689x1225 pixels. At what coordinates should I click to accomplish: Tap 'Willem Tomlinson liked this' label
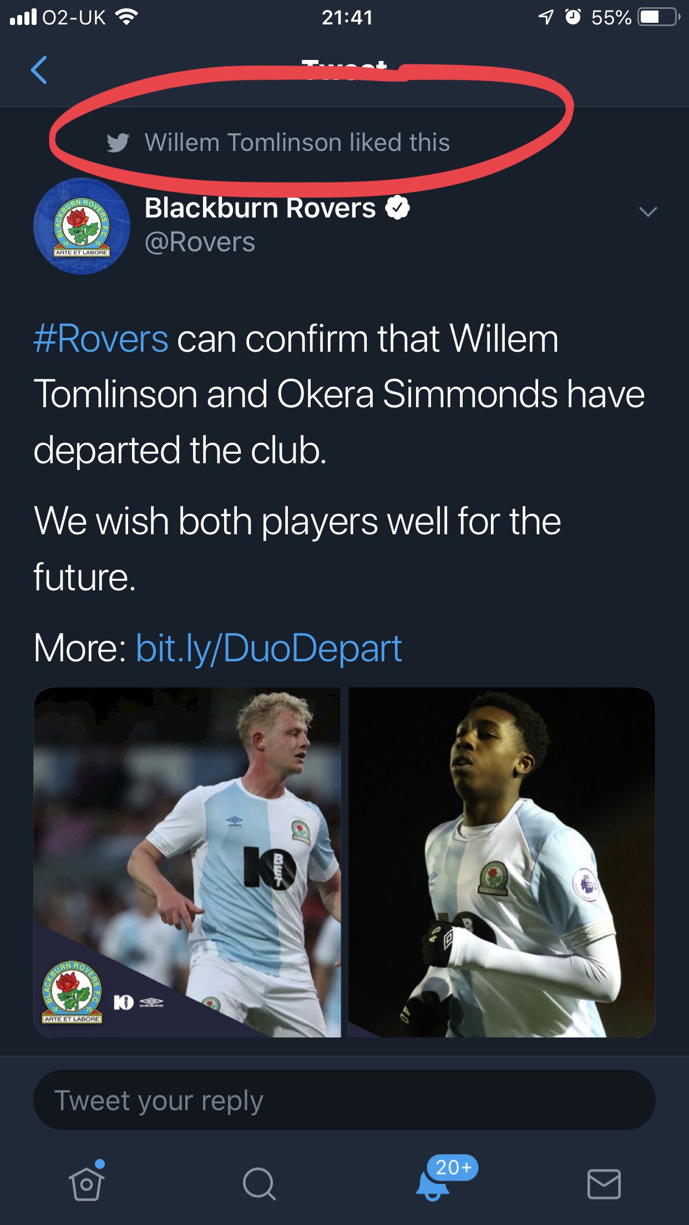(x=297, y=143)
